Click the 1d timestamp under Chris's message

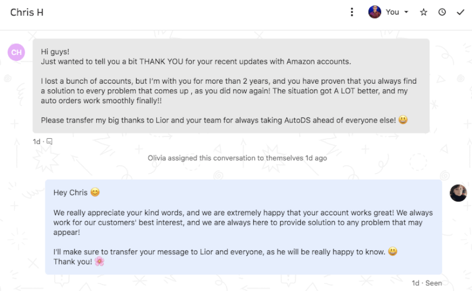point(37,142)
